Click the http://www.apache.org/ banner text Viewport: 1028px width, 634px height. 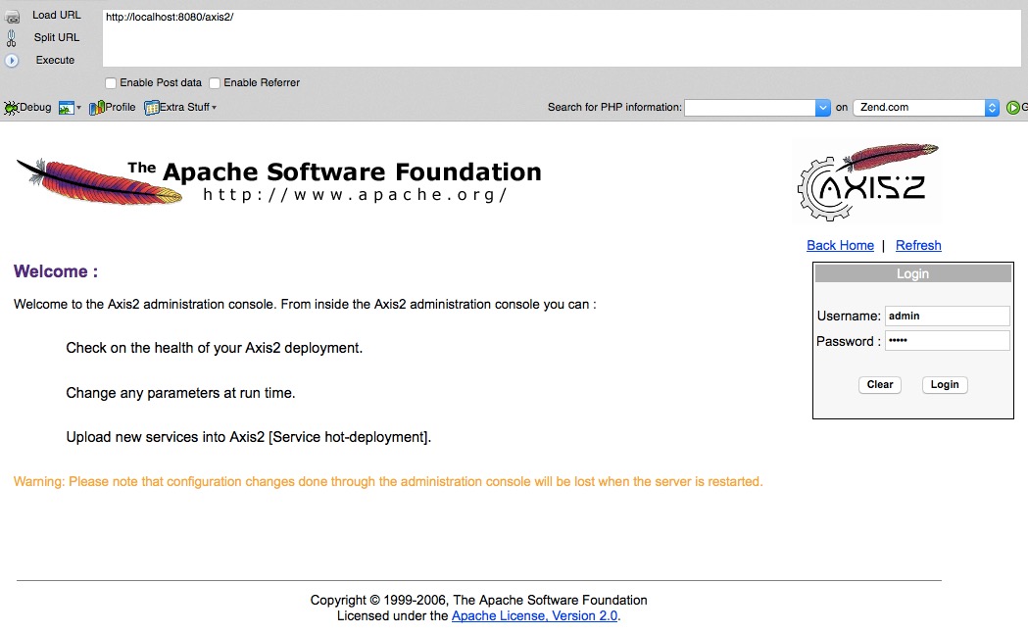click(355, 195)
